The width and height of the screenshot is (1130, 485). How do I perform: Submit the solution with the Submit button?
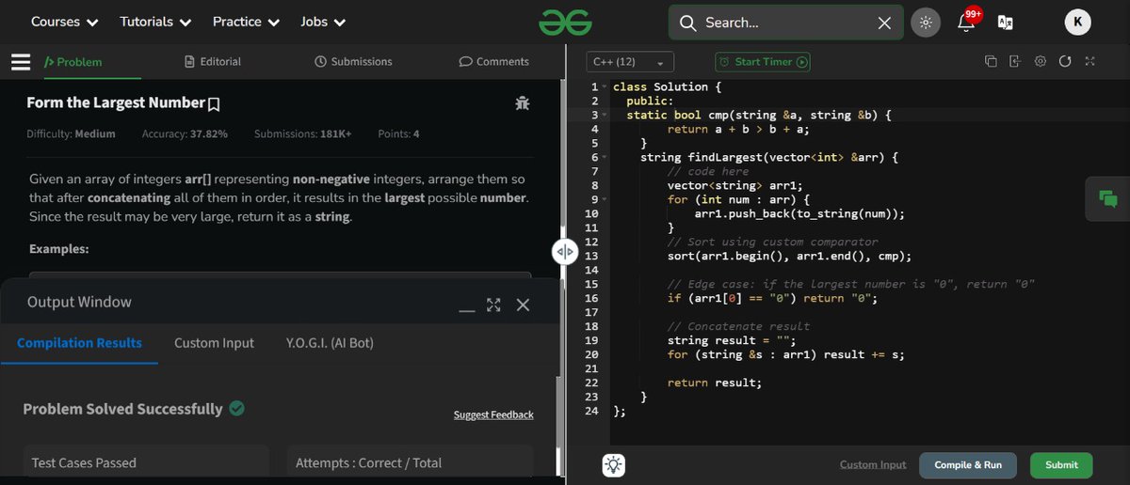click(x=1061, y=465)
